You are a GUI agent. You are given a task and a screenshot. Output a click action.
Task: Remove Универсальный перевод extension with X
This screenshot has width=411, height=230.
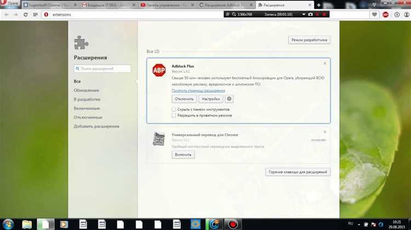[x=325, y=132]
